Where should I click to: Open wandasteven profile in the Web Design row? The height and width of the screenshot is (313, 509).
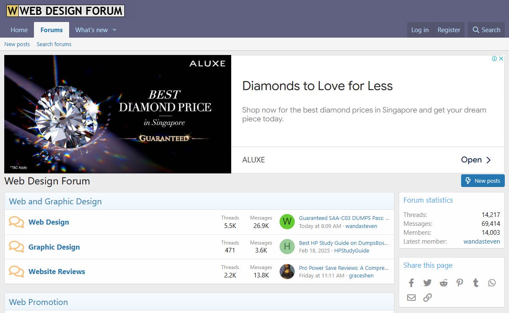coord(361,226)
